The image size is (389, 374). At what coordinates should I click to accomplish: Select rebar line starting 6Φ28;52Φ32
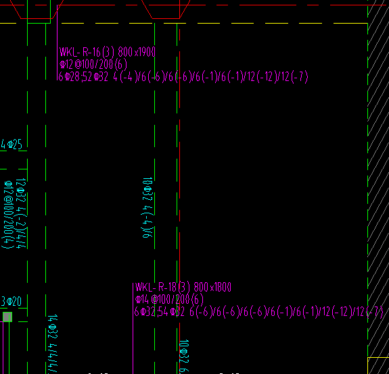(x=183, y=76)
